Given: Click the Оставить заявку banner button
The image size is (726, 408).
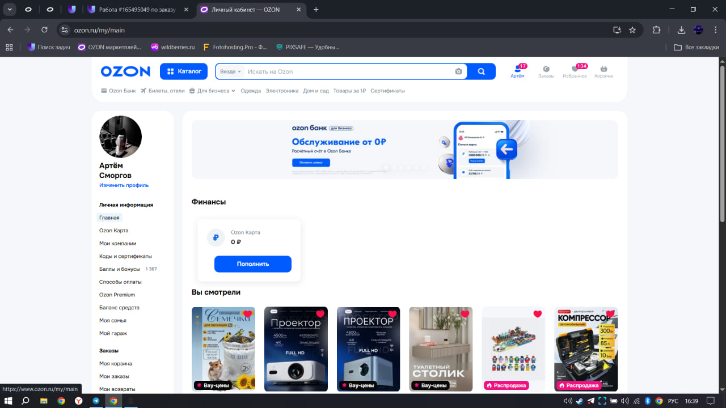Looking at the screenshot, I should [311, 163].
